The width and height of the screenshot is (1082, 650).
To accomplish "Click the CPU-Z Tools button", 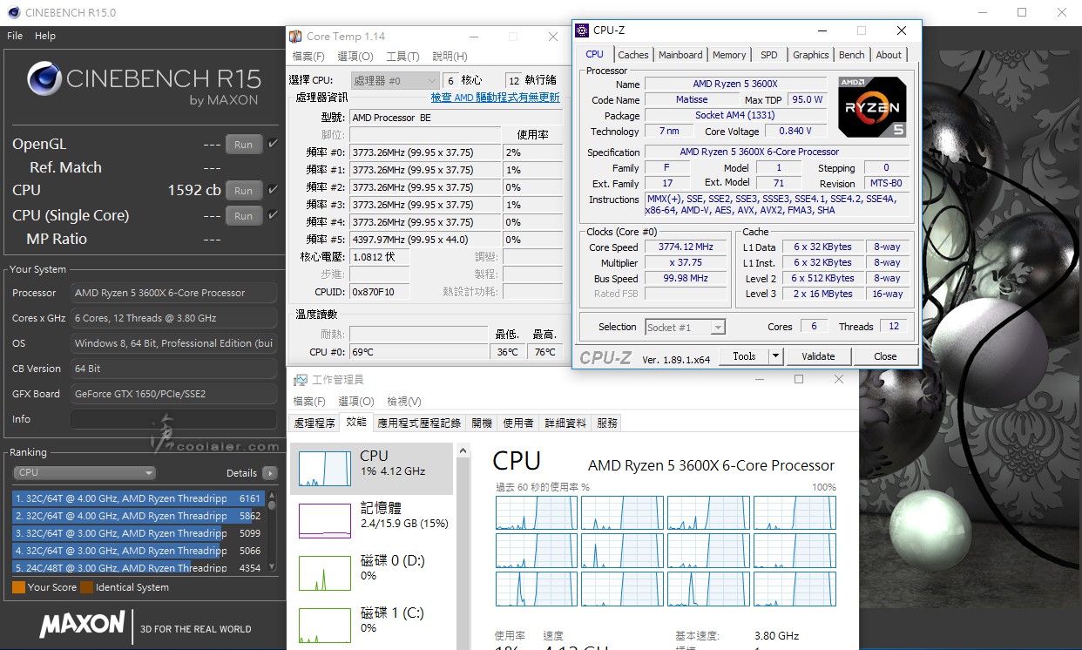I will pyautogui.click(x=744, y=356).
